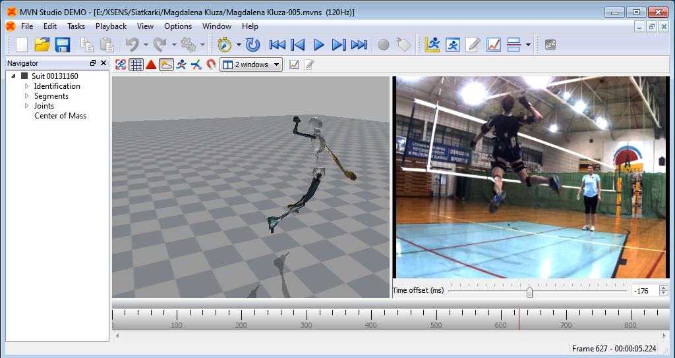The height and width of the screenshot is (358, 675).
Task: Open the 3D viewport window icon
Action: coord(453,44)
